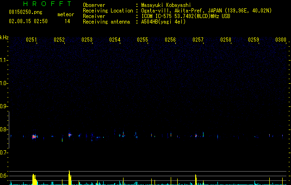Click the Observer field label
The image size is (291, 185).
[94, 5]
